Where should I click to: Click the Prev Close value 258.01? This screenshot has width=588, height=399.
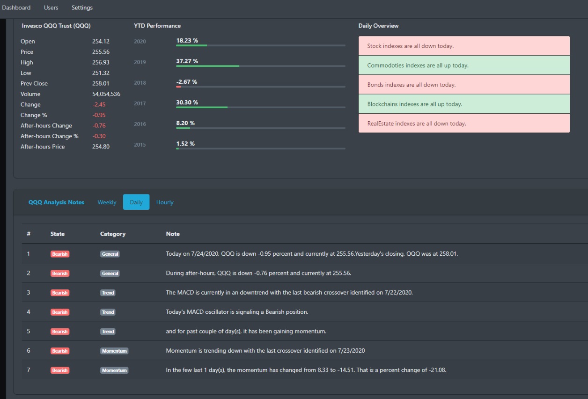coord(101,83)
